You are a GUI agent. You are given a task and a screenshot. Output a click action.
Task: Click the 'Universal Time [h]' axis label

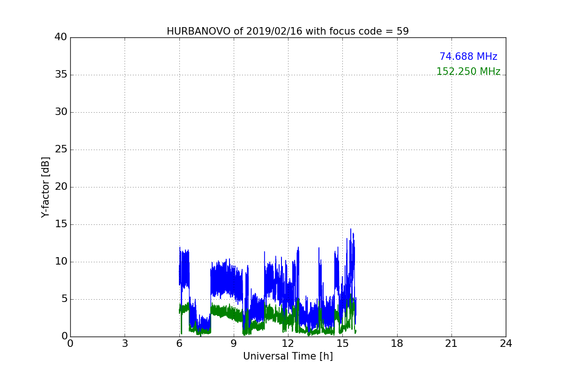pyautogui.click(x=288, y=356)
